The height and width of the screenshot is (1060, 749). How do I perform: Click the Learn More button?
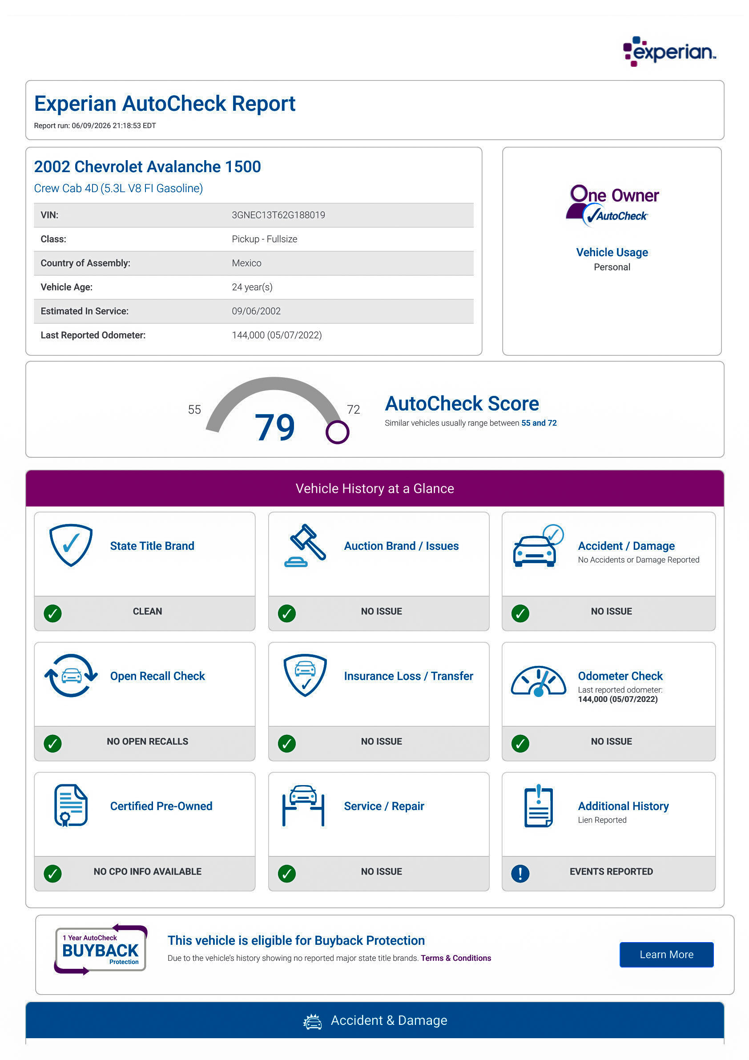[x=666, y=955]
